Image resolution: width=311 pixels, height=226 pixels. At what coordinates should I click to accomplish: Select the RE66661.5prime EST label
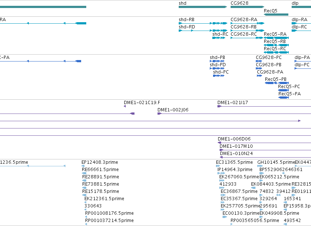coord(100,170)
